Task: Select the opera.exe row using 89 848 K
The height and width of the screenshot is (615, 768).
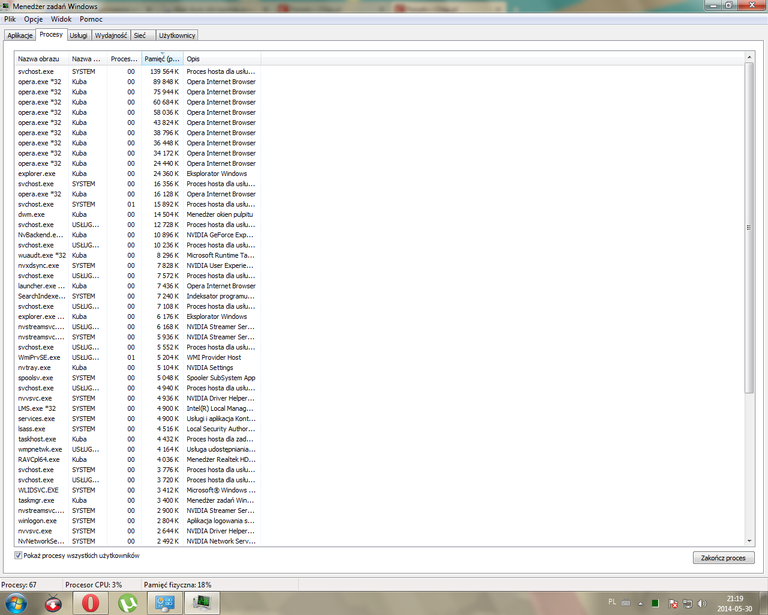Action: (x=138, y=82)
